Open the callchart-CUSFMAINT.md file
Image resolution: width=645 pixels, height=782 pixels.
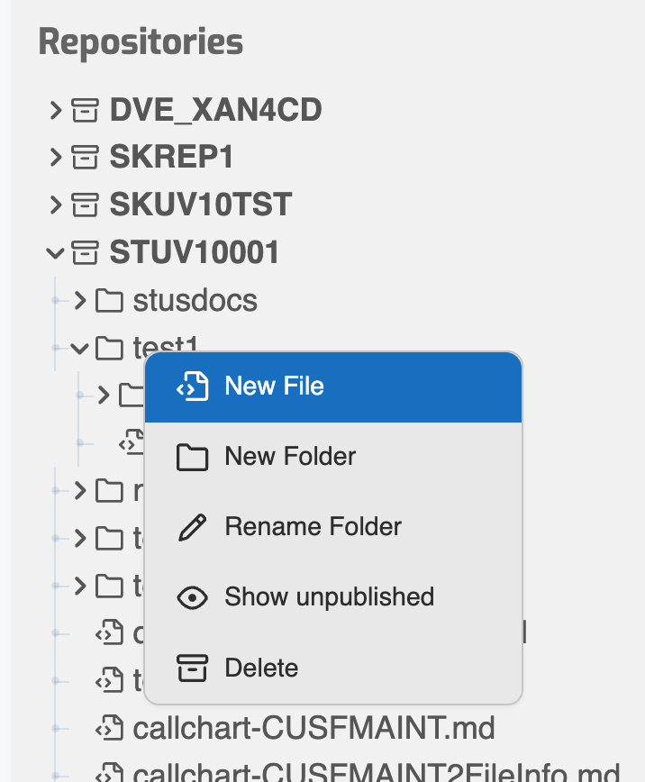click(313, 726)
